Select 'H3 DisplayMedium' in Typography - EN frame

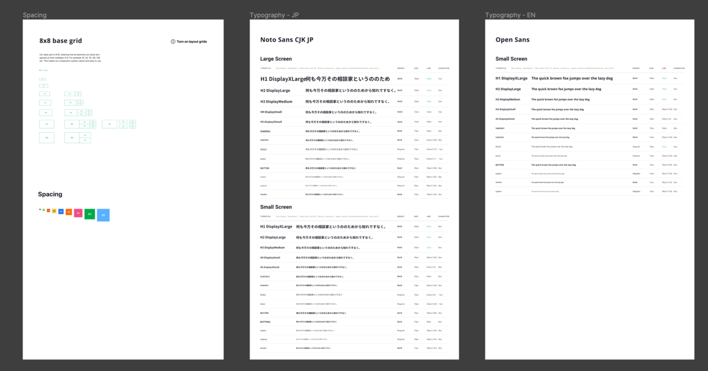tap(508, 99)
